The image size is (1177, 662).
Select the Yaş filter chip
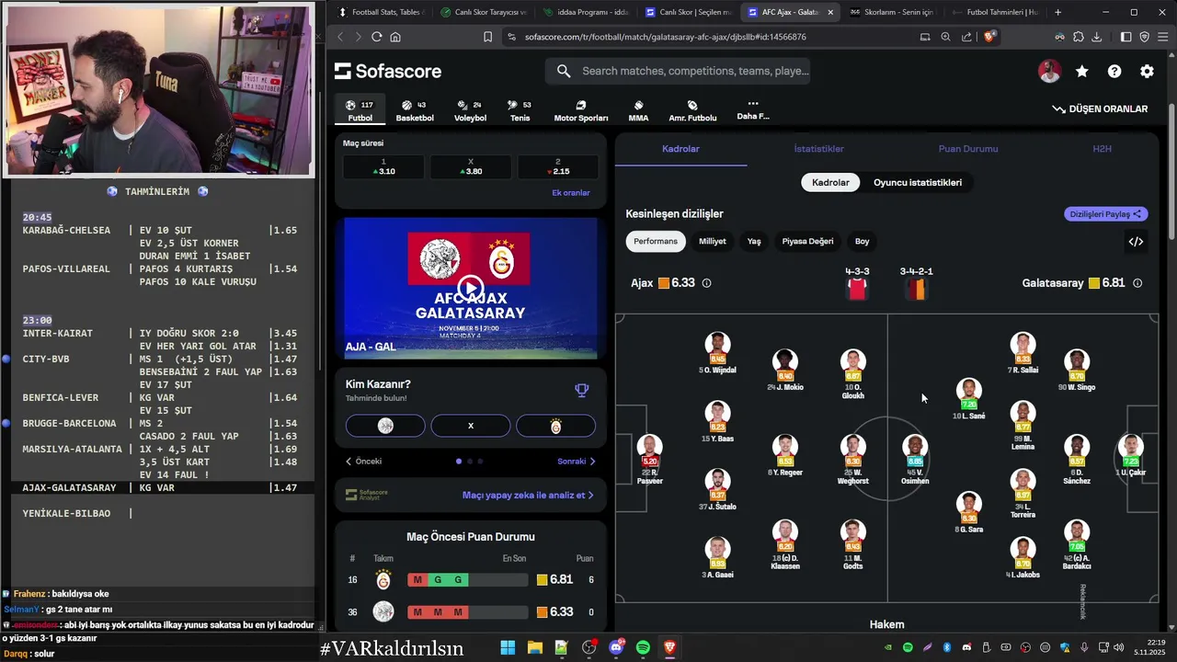(x=754, y=242)
